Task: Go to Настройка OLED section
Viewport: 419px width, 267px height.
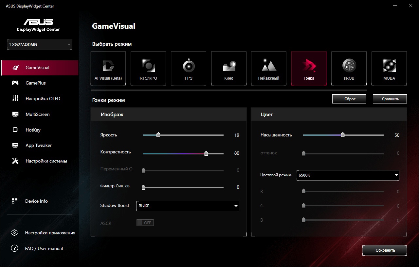Action: [x=43, y=99]
